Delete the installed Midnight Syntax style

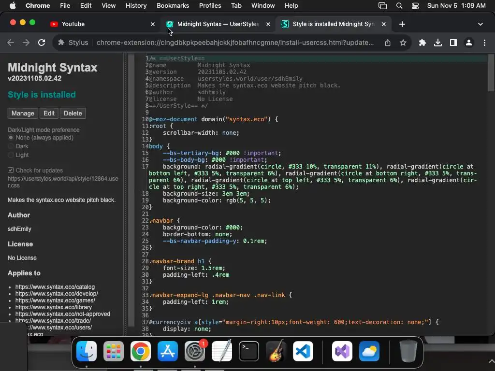click(x=73, y=113)
